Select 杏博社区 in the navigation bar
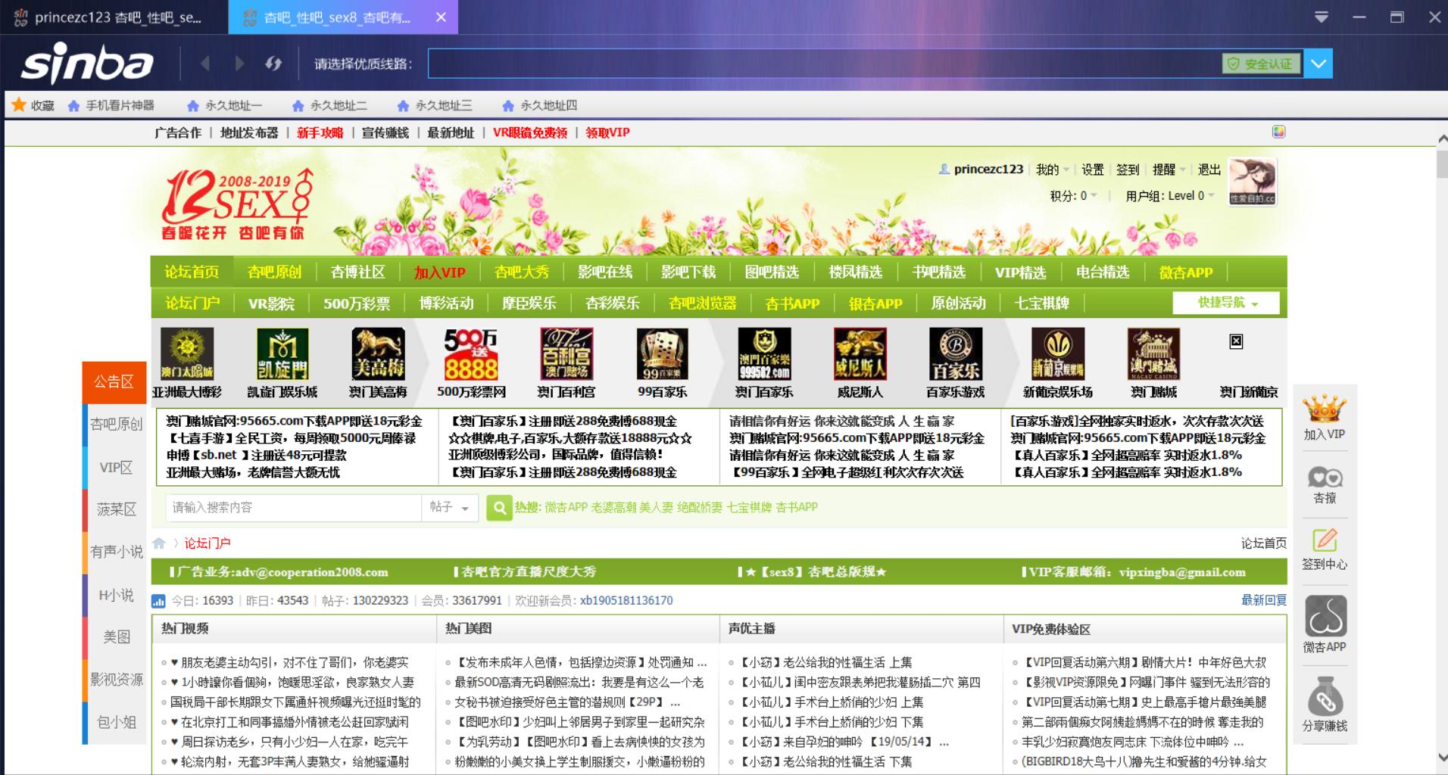 click(357, 272)
